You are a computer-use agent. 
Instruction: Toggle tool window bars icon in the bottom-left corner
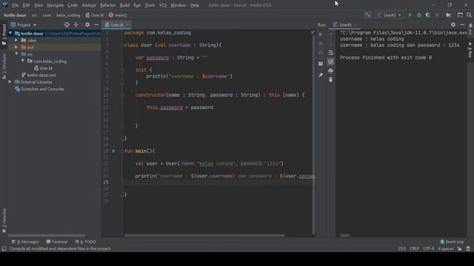click(x=4, y=249)
